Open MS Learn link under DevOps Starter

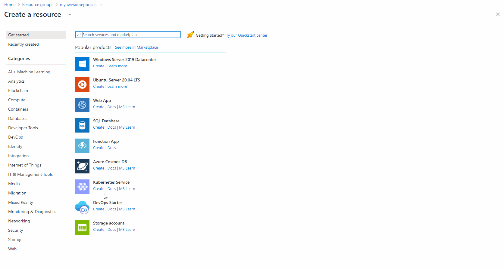[127, 209]
